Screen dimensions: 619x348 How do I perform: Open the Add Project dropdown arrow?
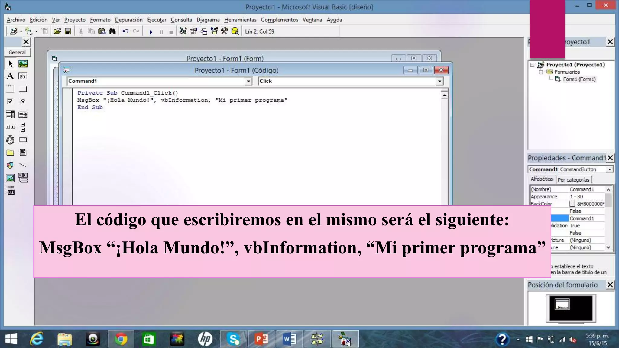pyautogui.click(x=21, y=31)
